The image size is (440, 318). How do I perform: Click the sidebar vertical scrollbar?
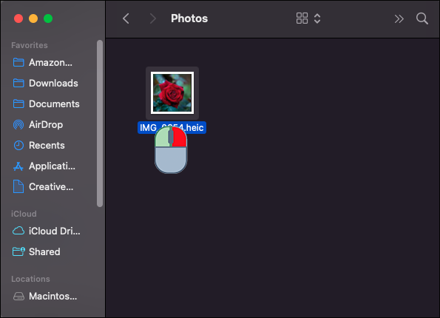click(100, 124)
